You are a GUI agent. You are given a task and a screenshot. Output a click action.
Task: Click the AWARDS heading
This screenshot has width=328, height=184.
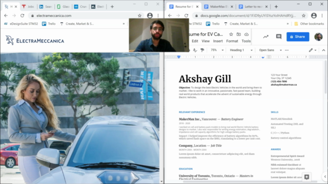pyautogui.click(x=276, y=149)
